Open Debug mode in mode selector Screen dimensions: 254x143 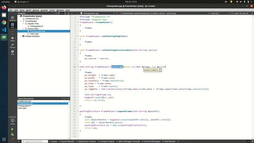(x=12, y=39)
